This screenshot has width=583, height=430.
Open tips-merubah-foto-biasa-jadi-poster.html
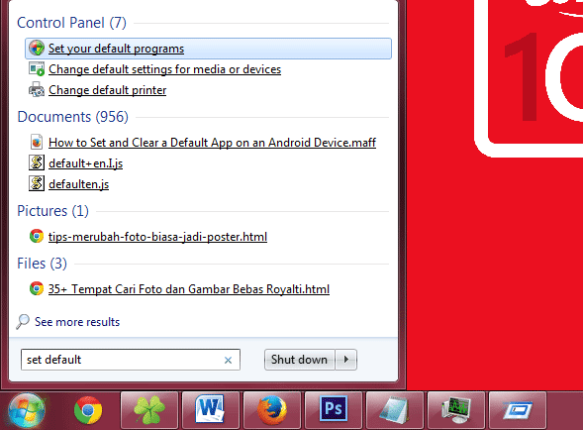click(x=157, y=237)
